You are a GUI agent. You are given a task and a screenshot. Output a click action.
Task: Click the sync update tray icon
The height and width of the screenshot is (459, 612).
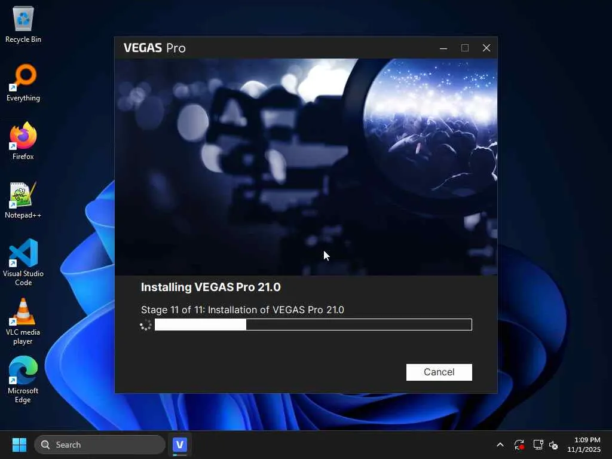tap(519, 445)
